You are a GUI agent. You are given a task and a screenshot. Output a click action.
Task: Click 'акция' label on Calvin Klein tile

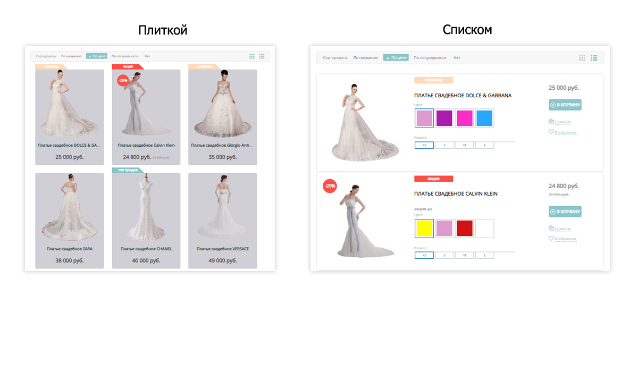(128, 66)
